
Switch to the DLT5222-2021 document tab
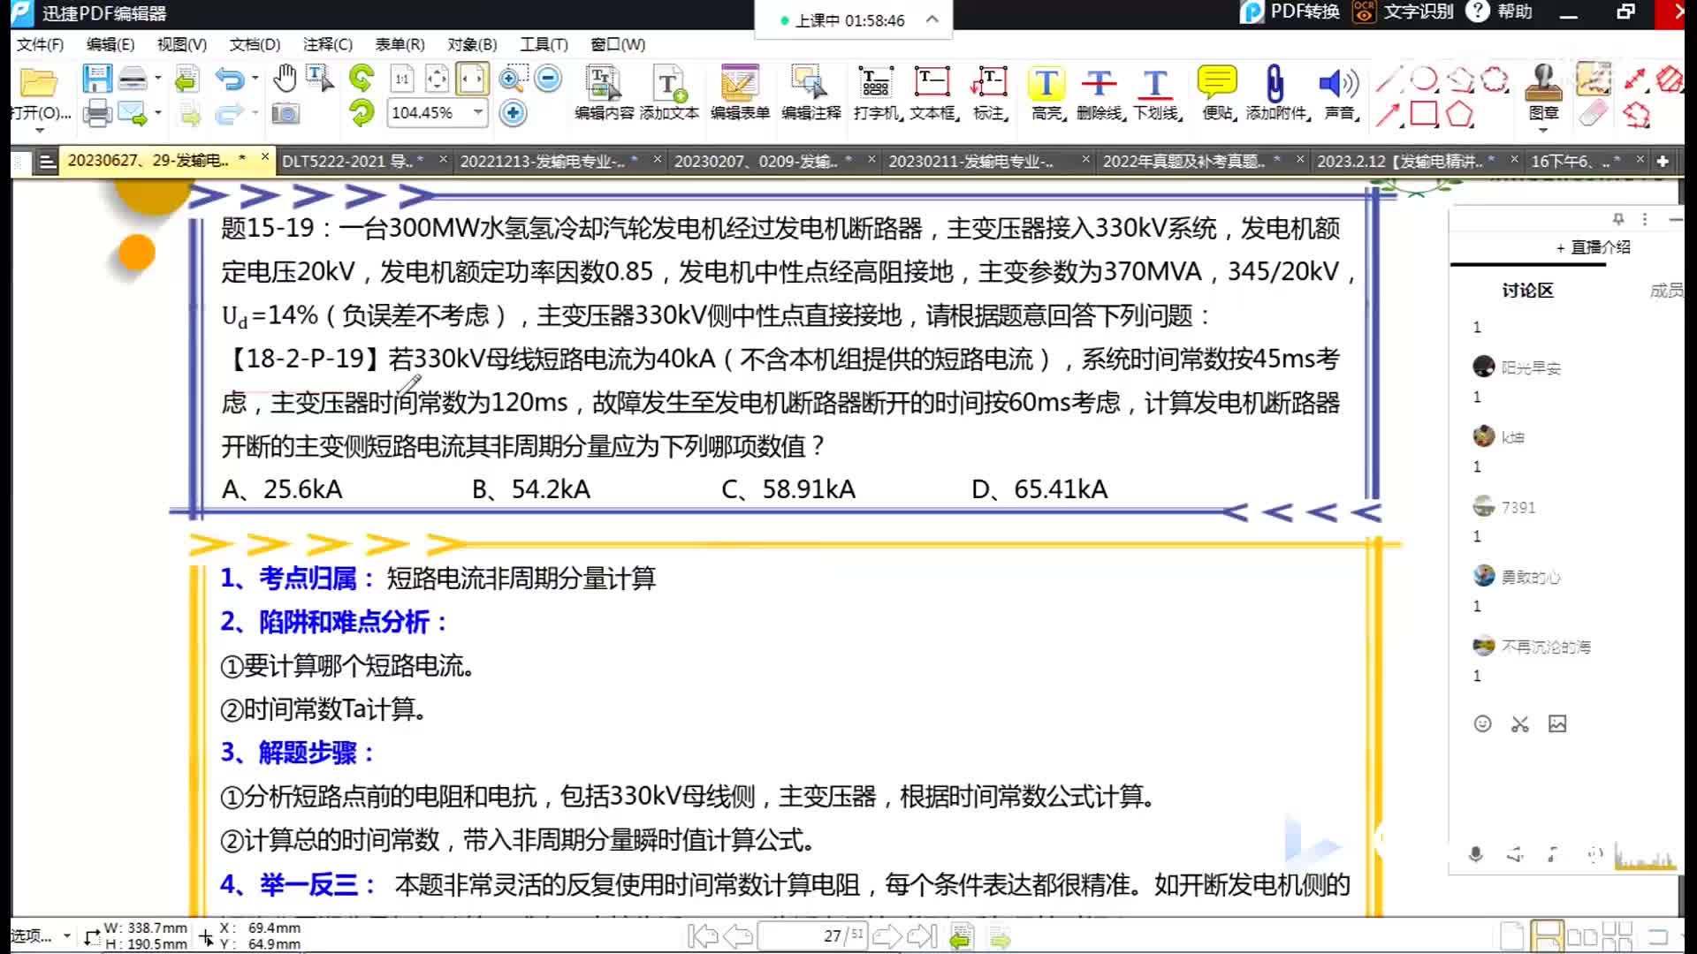coord(351,161)
